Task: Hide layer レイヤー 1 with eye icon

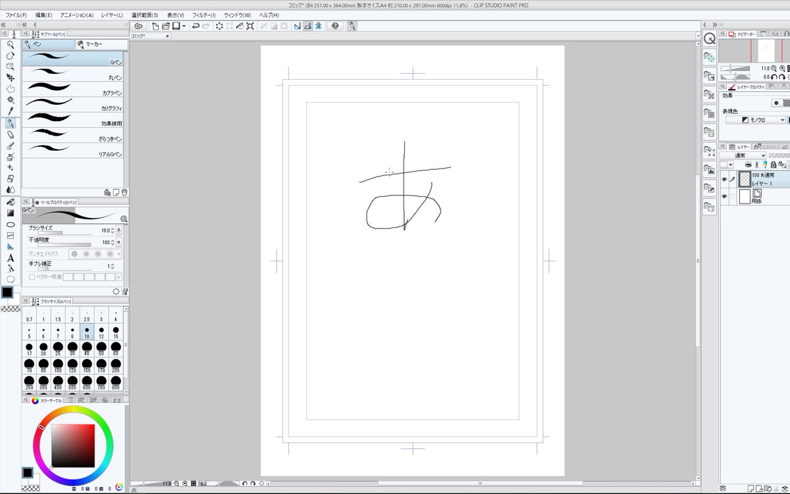Action: 724,179
